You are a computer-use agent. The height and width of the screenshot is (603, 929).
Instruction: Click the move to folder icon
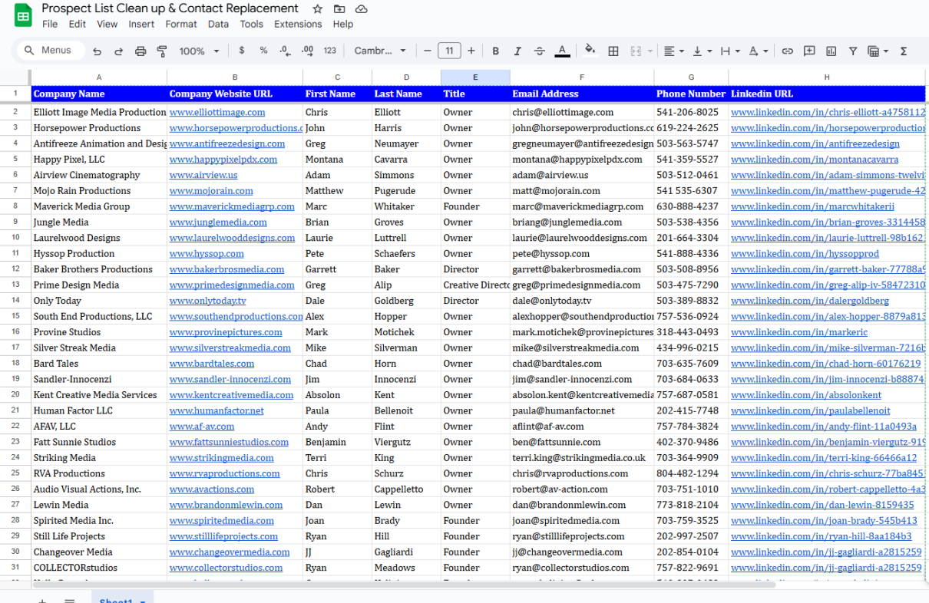339,9
